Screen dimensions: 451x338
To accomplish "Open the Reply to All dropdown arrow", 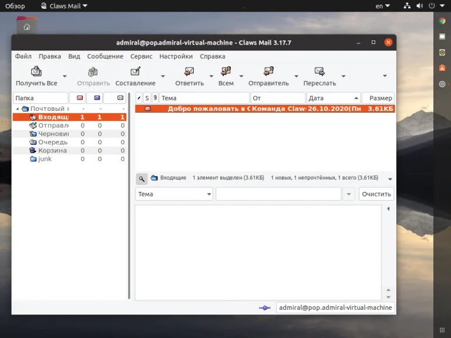I will pyautogui.click(x=241, y=76).
